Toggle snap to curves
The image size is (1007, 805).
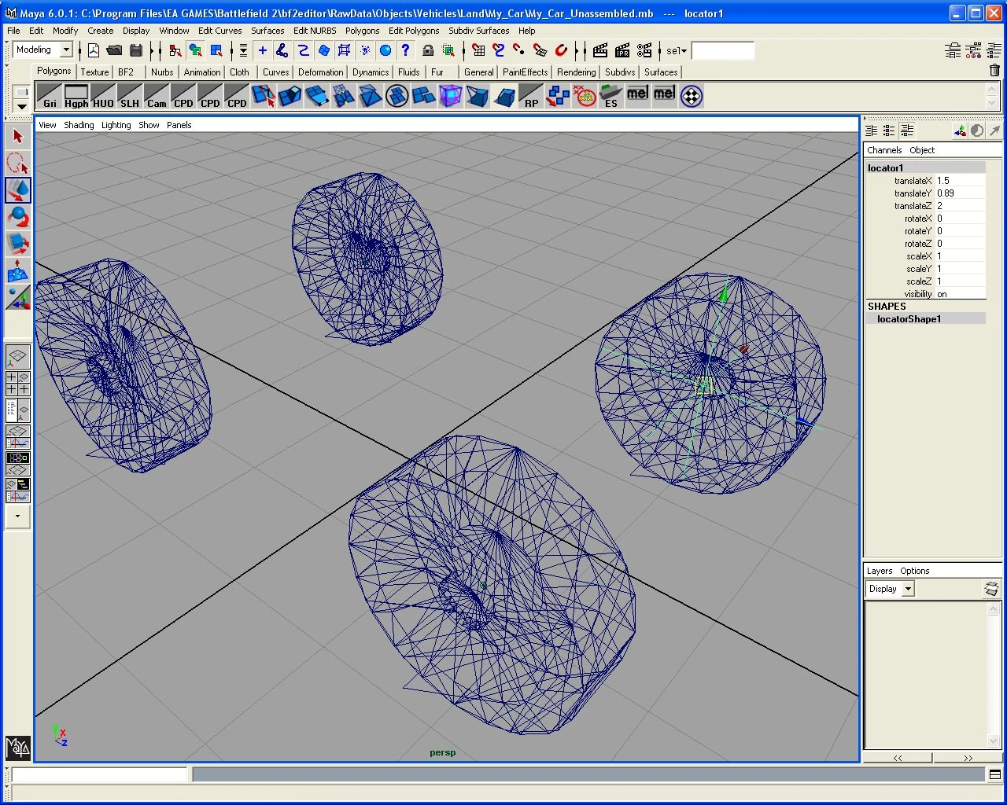point(499,51)
